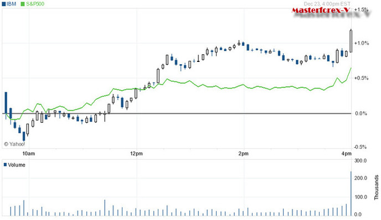381x220 pixels.
Task: Click the tallest volume bar at 4pm
Action: point(351,193)
